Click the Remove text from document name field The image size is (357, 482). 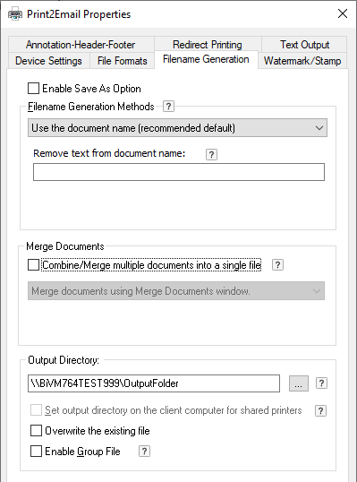179,172
